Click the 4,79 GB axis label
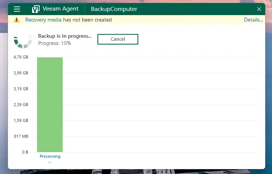 tap(21, 57)
